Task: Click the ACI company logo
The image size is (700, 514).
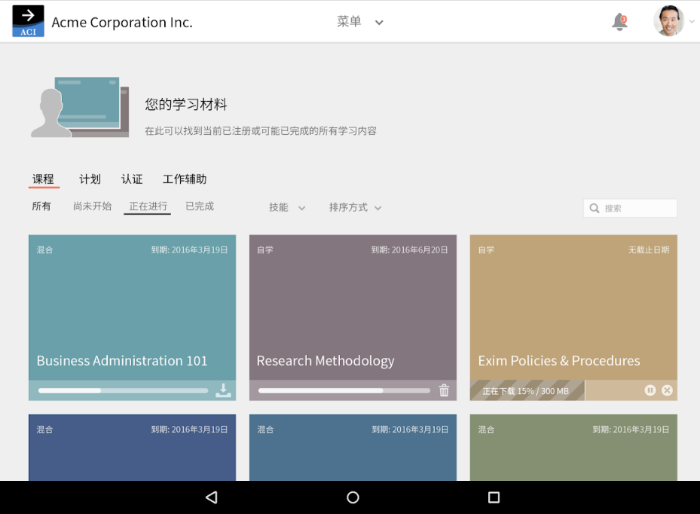Action: [x=27, y=21]
